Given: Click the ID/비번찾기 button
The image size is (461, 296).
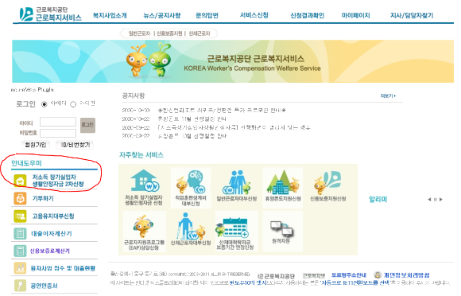Looking at the screenshot, I should coord(75,145).
